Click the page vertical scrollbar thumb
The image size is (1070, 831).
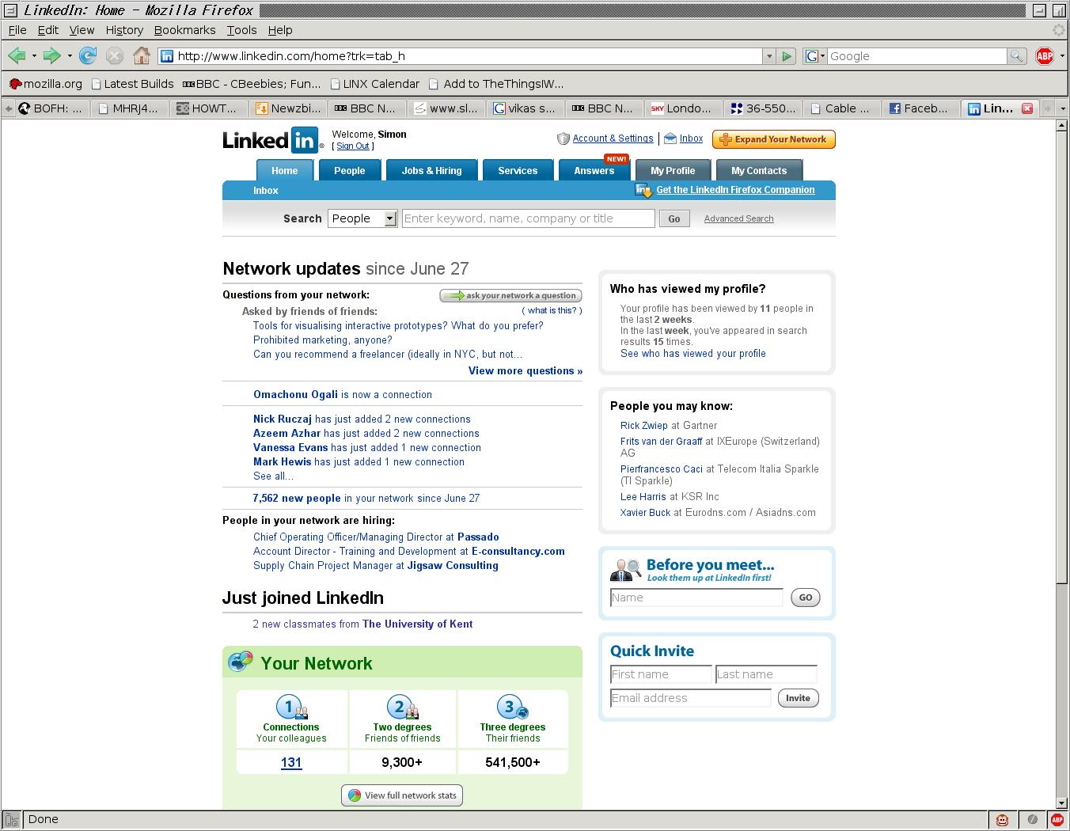[x=1062, y=359]
